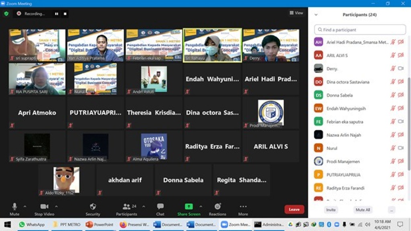Image resolution: width=411 pixels, height=231 pixels.
Task: Mute the microphone in Zoom toolbar
Action: [14, 209]
